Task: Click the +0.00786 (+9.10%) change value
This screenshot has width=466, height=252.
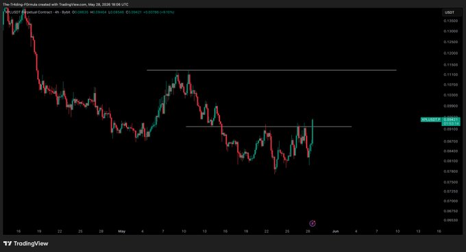Action: tap(158, 12)
